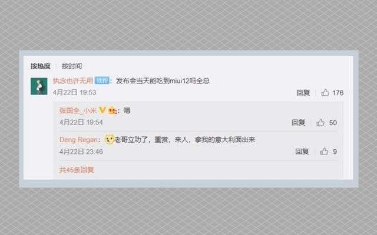The image size is (377, 235).
Task: Click the blue badge next to 执念也许无用
Action: tap(102, 80)
